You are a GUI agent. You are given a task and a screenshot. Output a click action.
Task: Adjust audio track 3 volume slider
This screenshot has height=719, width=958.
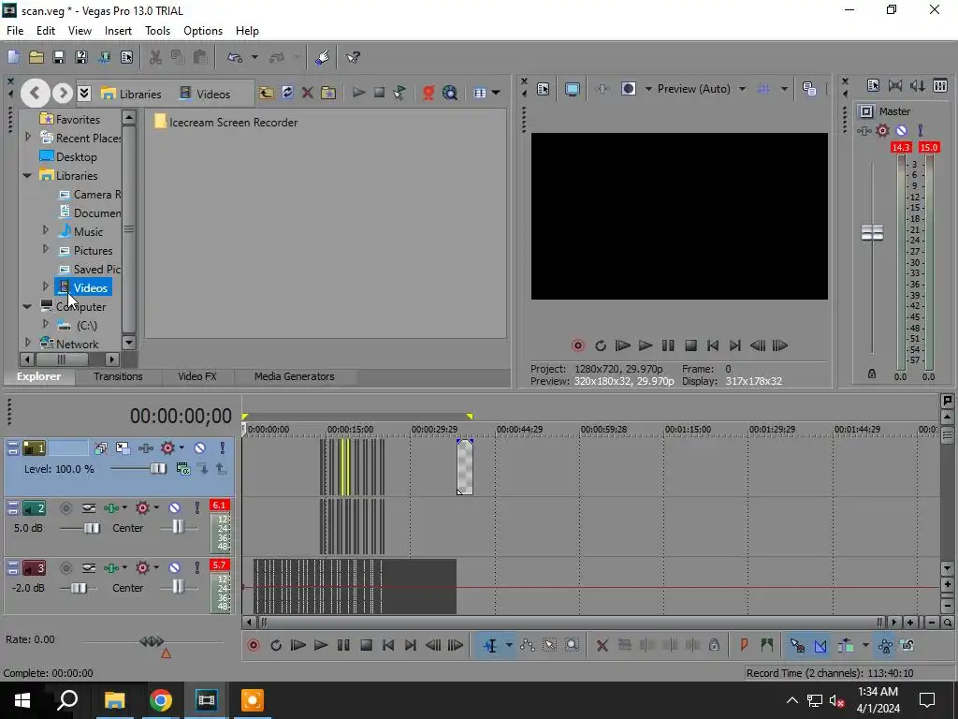79,588
